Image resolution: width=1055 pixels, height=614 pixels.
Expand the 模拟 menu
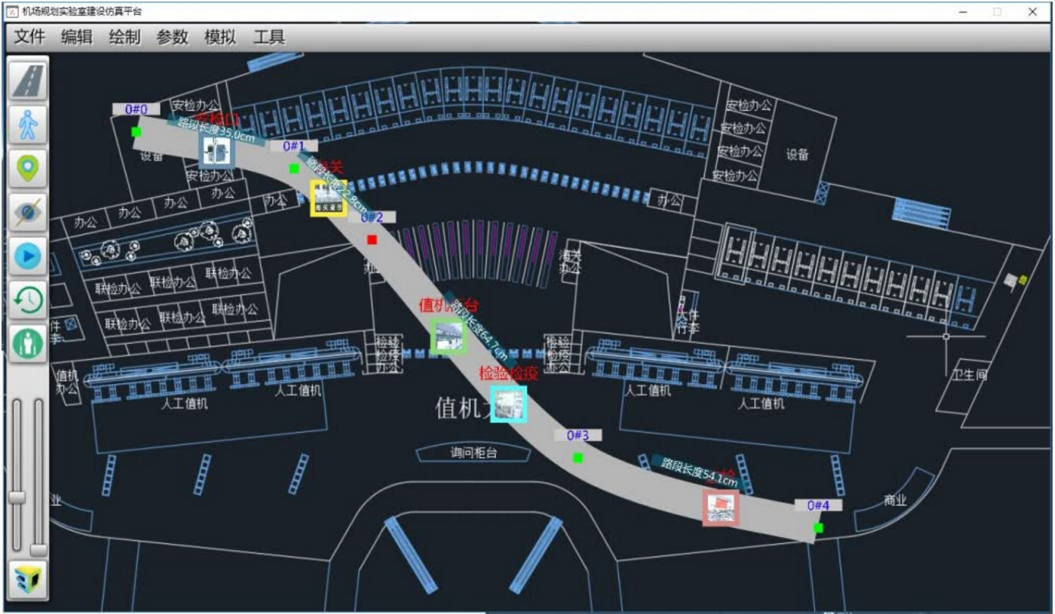(x=220, y=37)
